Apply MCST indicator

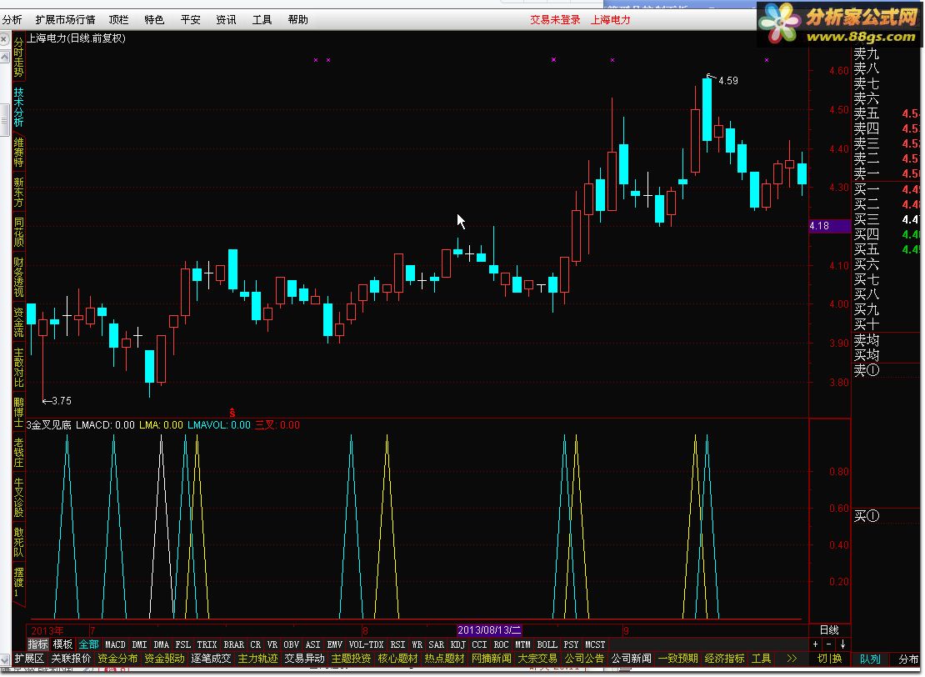(x=595, y=644)
